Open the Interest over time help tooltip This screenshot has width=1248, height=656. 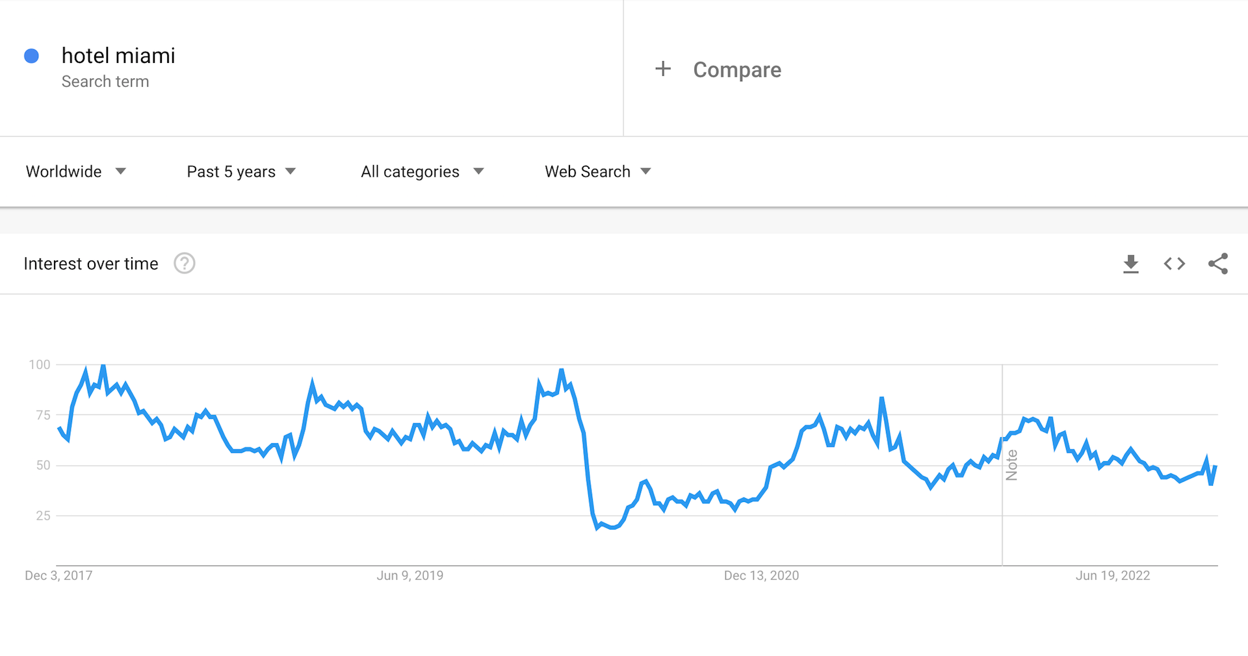point(184,264)
